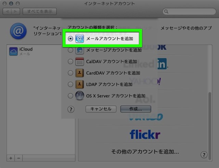219x168 pixels.
Task: Click the 'キャンセル' button
Action: point(101,109)
